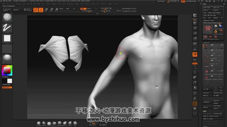Toggle Edit mode button
The width and height of the screenshot is (227, 127).
(x=36, y=10)
